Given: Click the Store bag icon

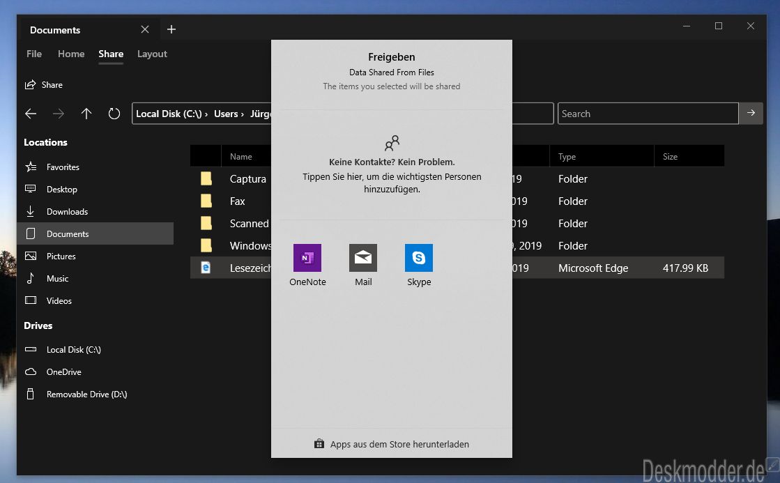Looking at the screenshot, I should (319, 444).
